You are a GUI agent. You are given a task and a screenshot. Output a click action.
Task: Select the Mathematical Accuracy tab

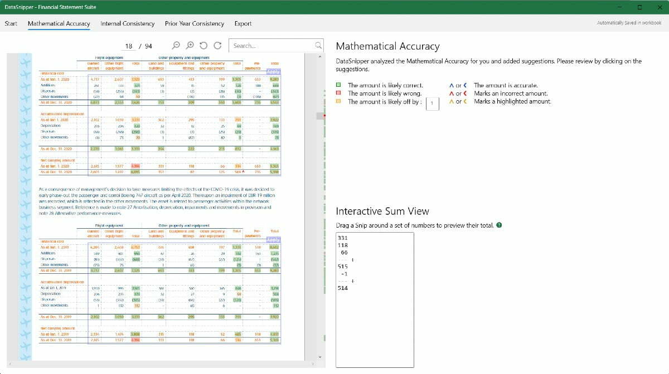[59, 23]
